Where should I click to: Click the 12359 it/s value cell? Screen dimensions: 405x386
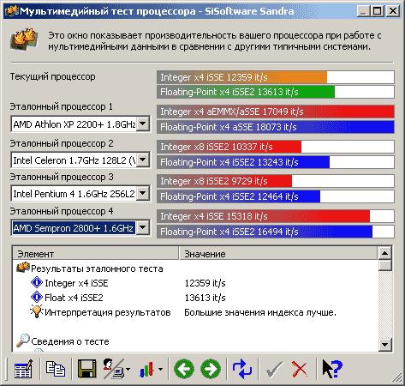point(205,283)
